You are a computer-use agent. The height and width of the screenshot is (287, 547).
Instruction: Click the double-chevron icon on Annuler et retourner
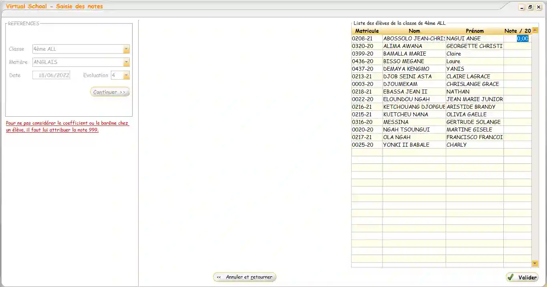click(x=219, y=277)
